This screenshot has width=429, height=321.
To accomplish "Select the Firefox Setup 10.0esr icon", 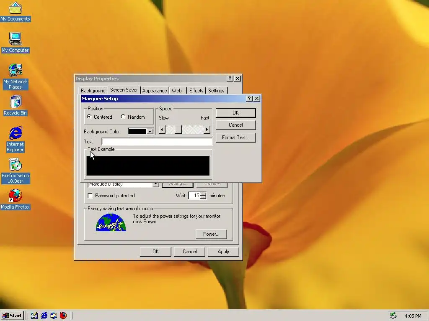I will pos(16,171).
